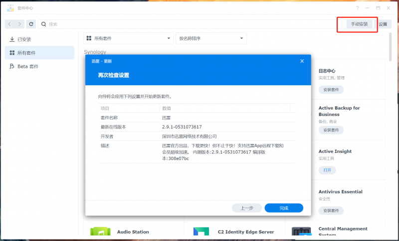399x241 pixels.
Task: Open Beta 套件 in the sidebar
Action: pyautogui.click(x=39, y=67)
